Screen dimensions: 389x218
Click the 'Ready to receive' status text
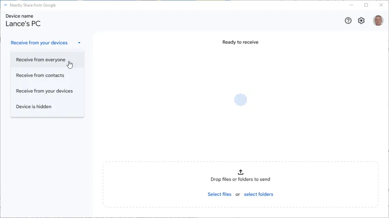[240, 42]
